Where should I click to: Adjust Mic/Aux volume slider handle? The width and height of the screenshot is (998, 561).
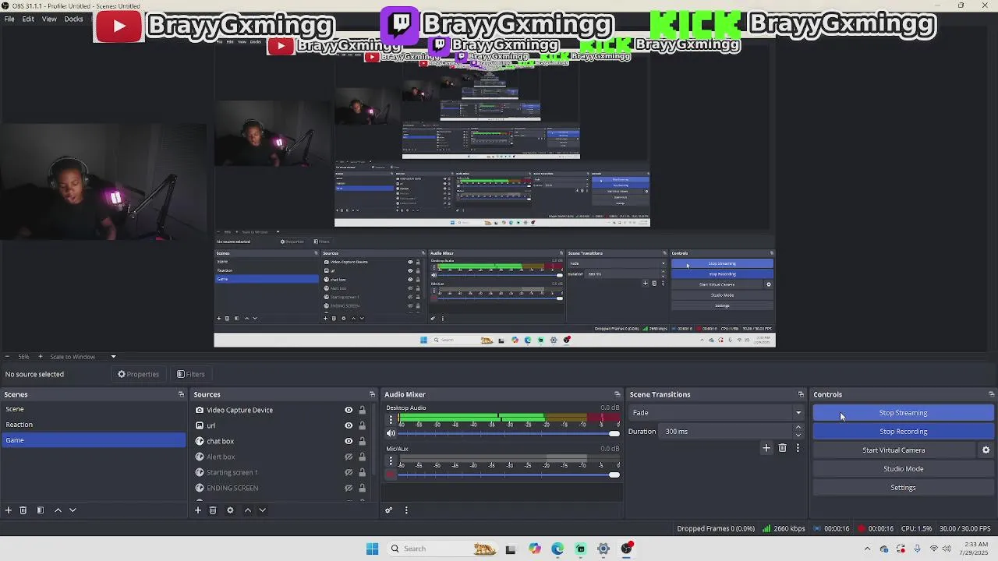tap(614, 475)
